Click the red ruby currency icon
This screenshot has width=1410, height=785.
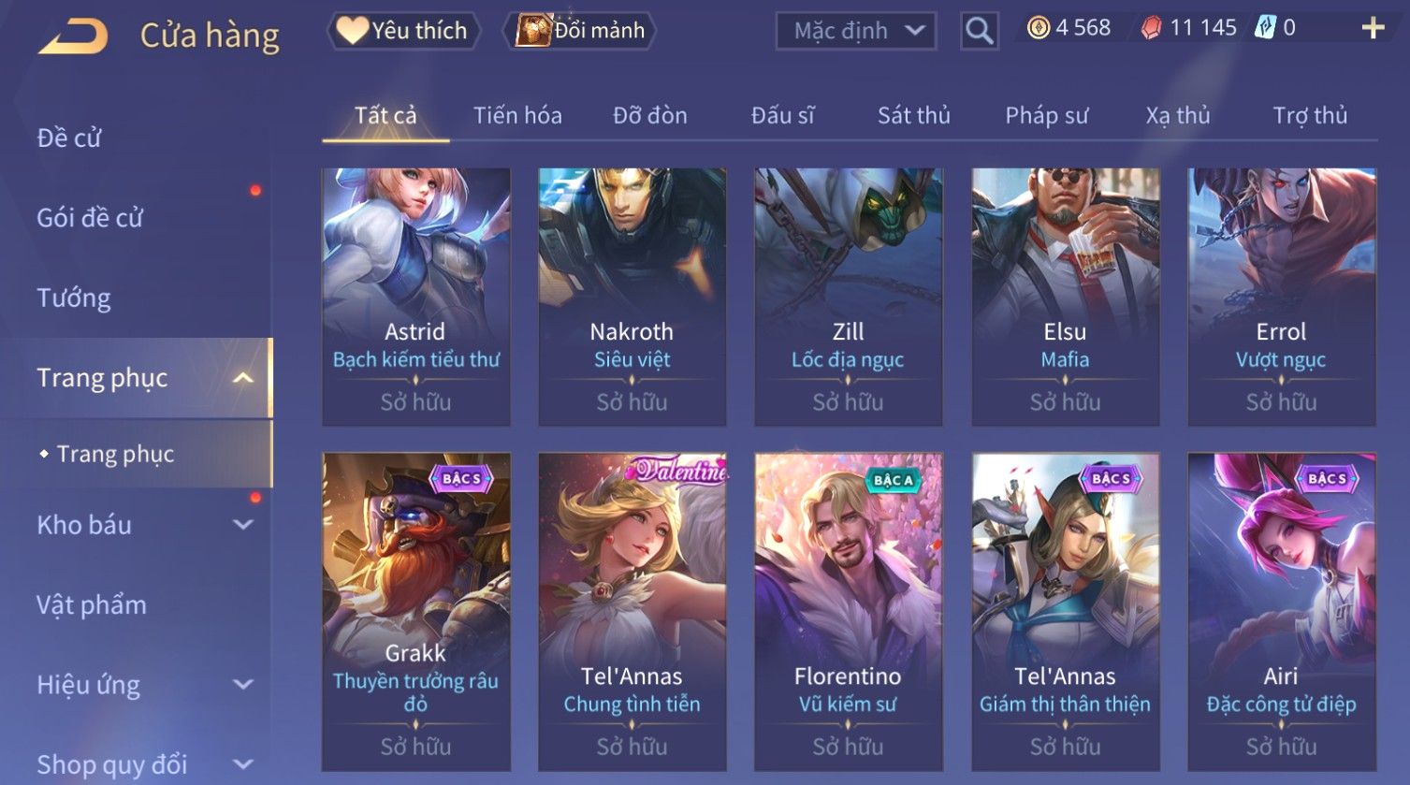tap(1152, 28)
